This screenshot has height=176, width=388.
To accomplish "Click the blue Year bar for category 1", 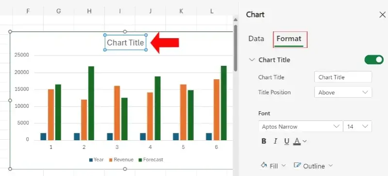I will click(43, 136).
